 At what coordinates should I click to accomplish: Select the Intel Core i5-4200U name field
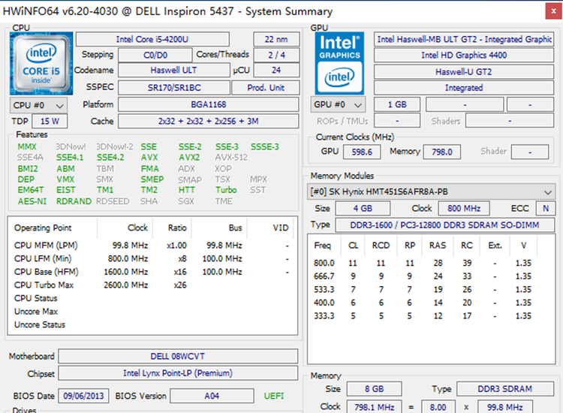152,39
